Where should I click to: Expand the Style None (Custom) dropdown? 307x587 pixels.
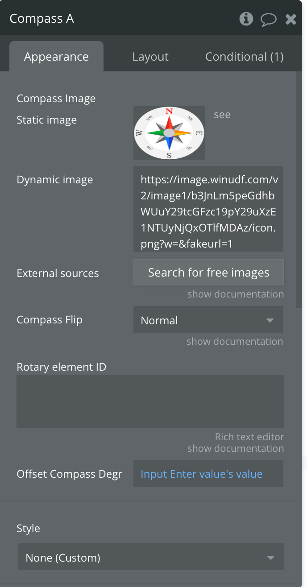pos(151,557)
